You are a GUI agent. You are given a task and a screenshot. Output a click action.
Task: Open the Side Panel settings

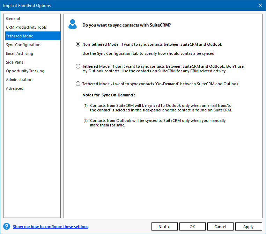pos(15,62)
